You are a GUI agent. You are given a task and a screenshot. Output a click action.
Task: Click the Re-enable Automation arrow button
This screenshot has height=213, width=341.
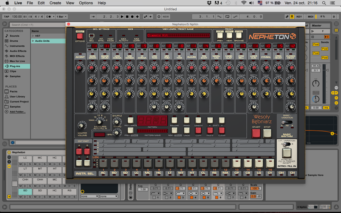click(x=151, y=17)
